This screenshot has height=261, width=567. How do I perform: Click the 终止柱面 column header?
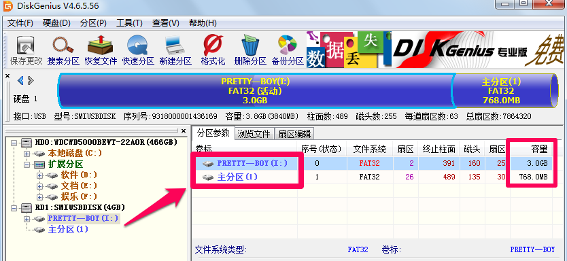[439, 149]
